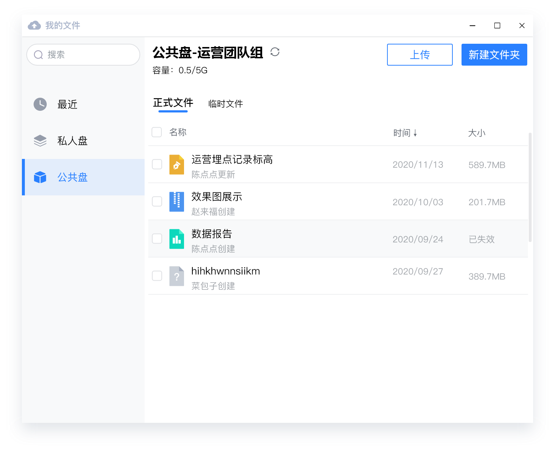Screen dimensions: 555x452
Task: Check the box for 运营埋点记录标高
Action: (x=157, y=164)
